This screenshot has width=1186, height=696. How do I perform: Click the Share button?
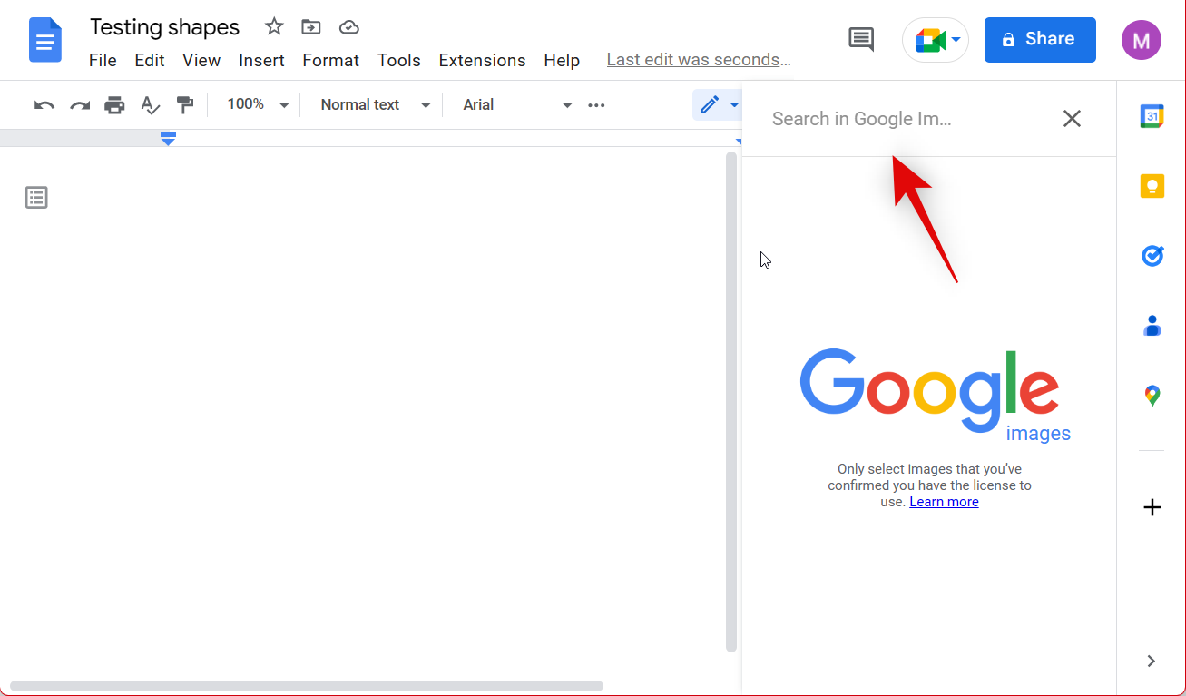click(1040, 39)
